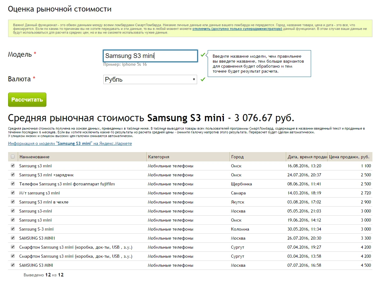Click the item name SAMSUNG S3 MINI1
The image size is (383, 282).
tap(37, 238)
